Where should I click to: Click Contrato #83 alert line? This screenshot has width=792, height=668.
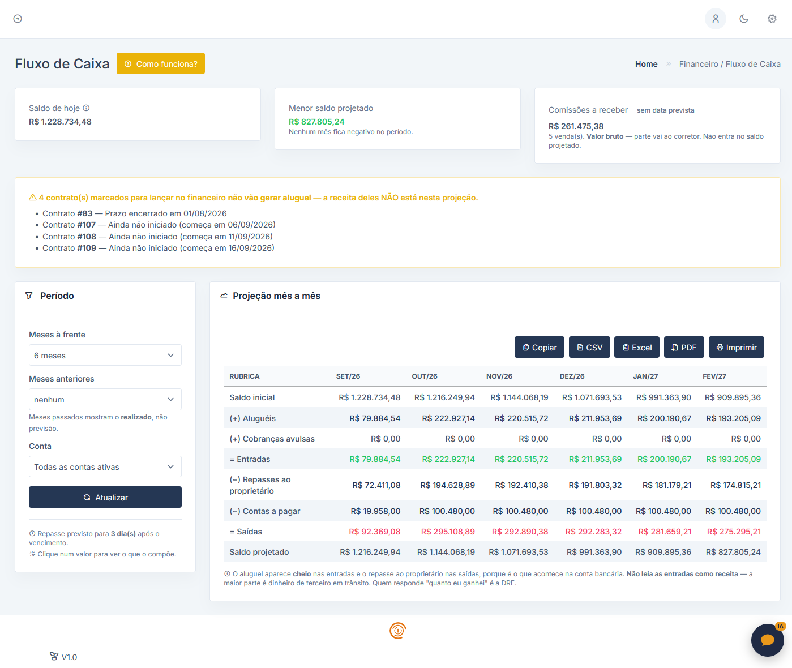[x=135, y=213]
